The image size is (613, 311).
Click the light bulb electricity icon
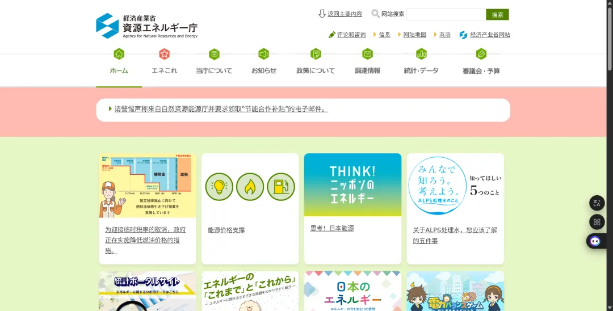pos(219,187)
